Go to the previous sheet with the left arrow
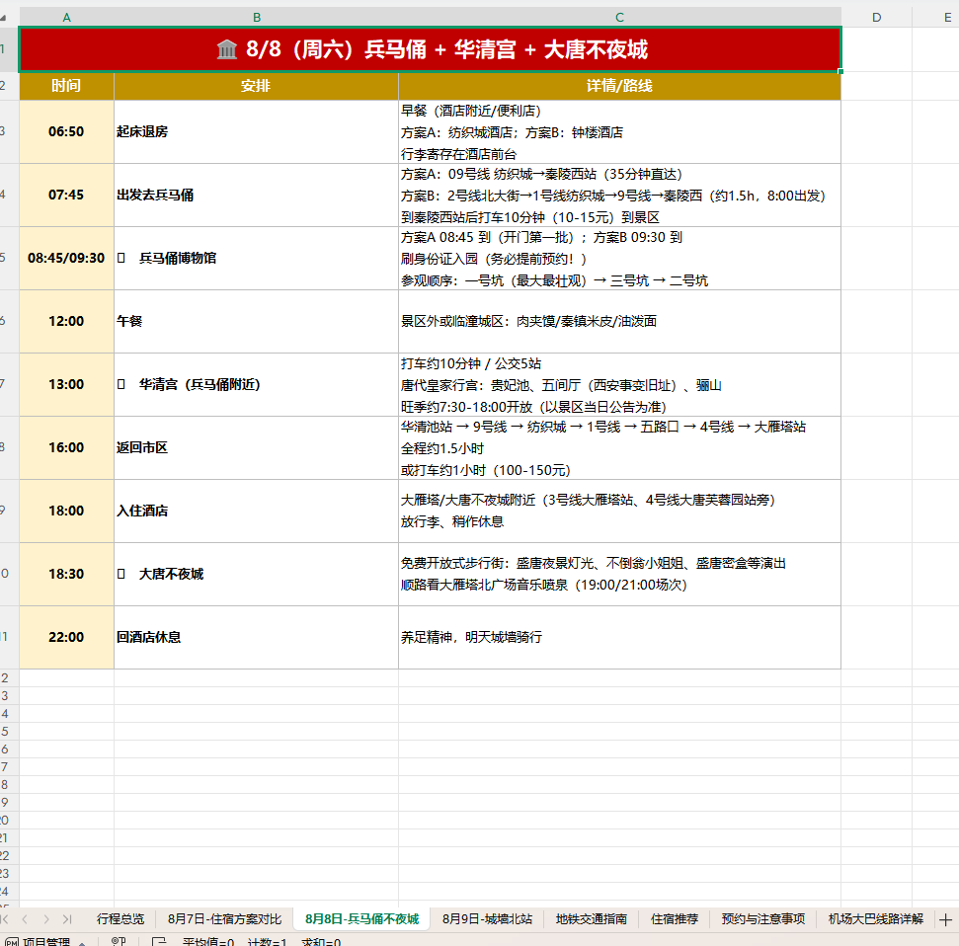The height and width of the screenshot is (946, 959). [x=25, y=919]
